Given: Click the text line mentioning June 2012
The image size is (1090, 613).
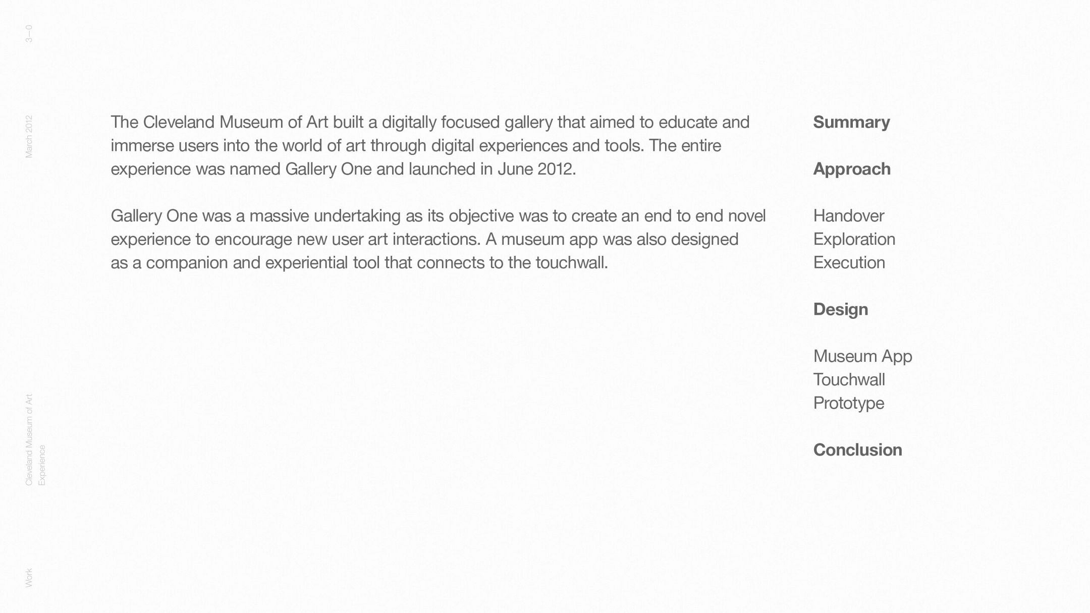Looking at the screenshot, I should point(343,169).
